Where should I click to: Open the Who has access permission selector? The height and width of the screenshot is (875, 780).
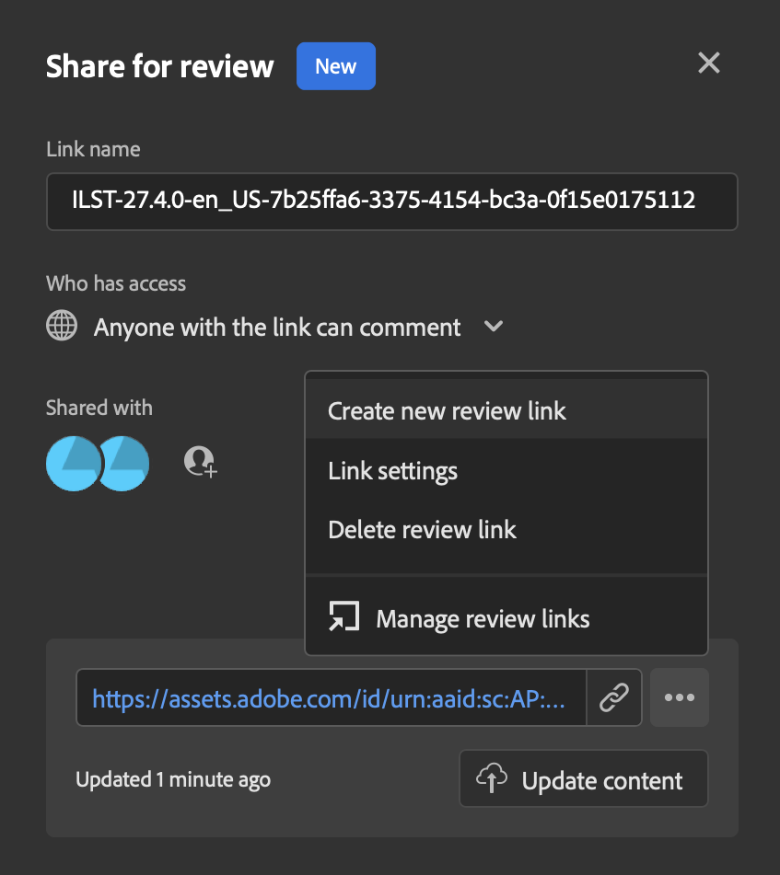click(x=276, y=327)
